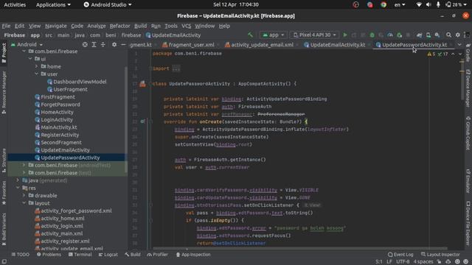
Task: Expand the home folder
Action: (x=36, y=66)
